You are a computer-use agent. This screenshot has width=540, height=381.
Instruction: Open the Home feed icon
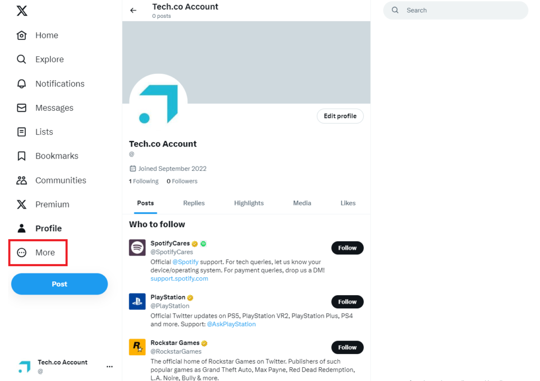(21, 35)
